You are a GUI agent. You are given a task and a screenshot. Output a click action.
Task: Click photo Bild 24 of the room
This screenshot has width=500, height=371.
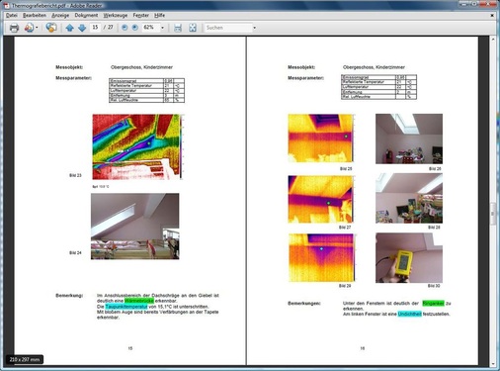click(x=135, y=227)
